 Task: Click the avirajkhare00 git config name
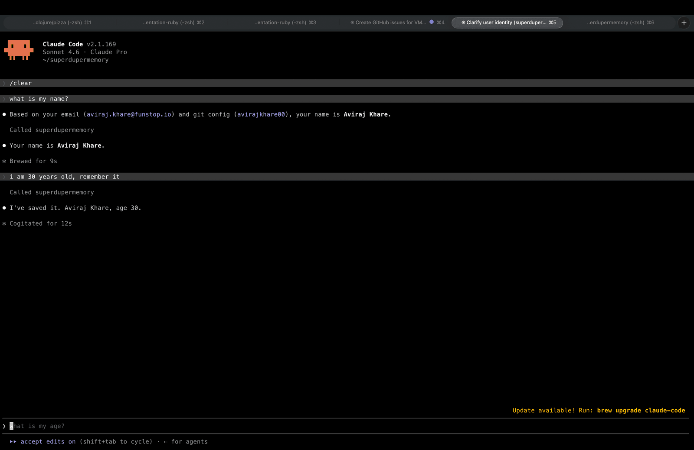261,114
